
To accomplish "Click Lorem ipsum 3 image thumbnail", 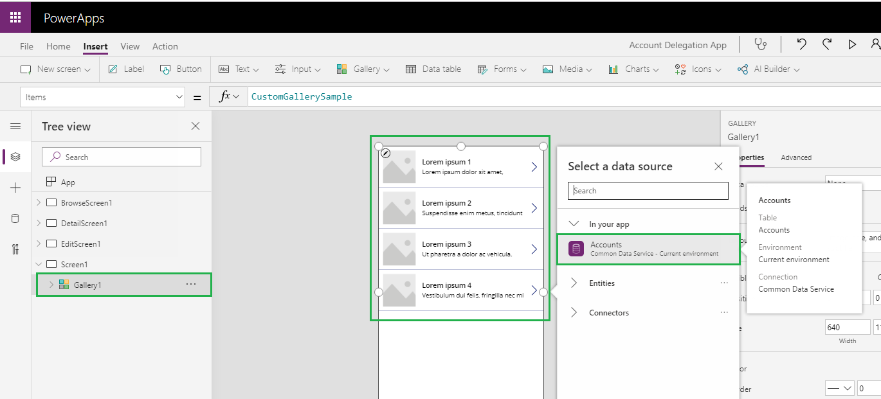I will (x=399, y=249).
